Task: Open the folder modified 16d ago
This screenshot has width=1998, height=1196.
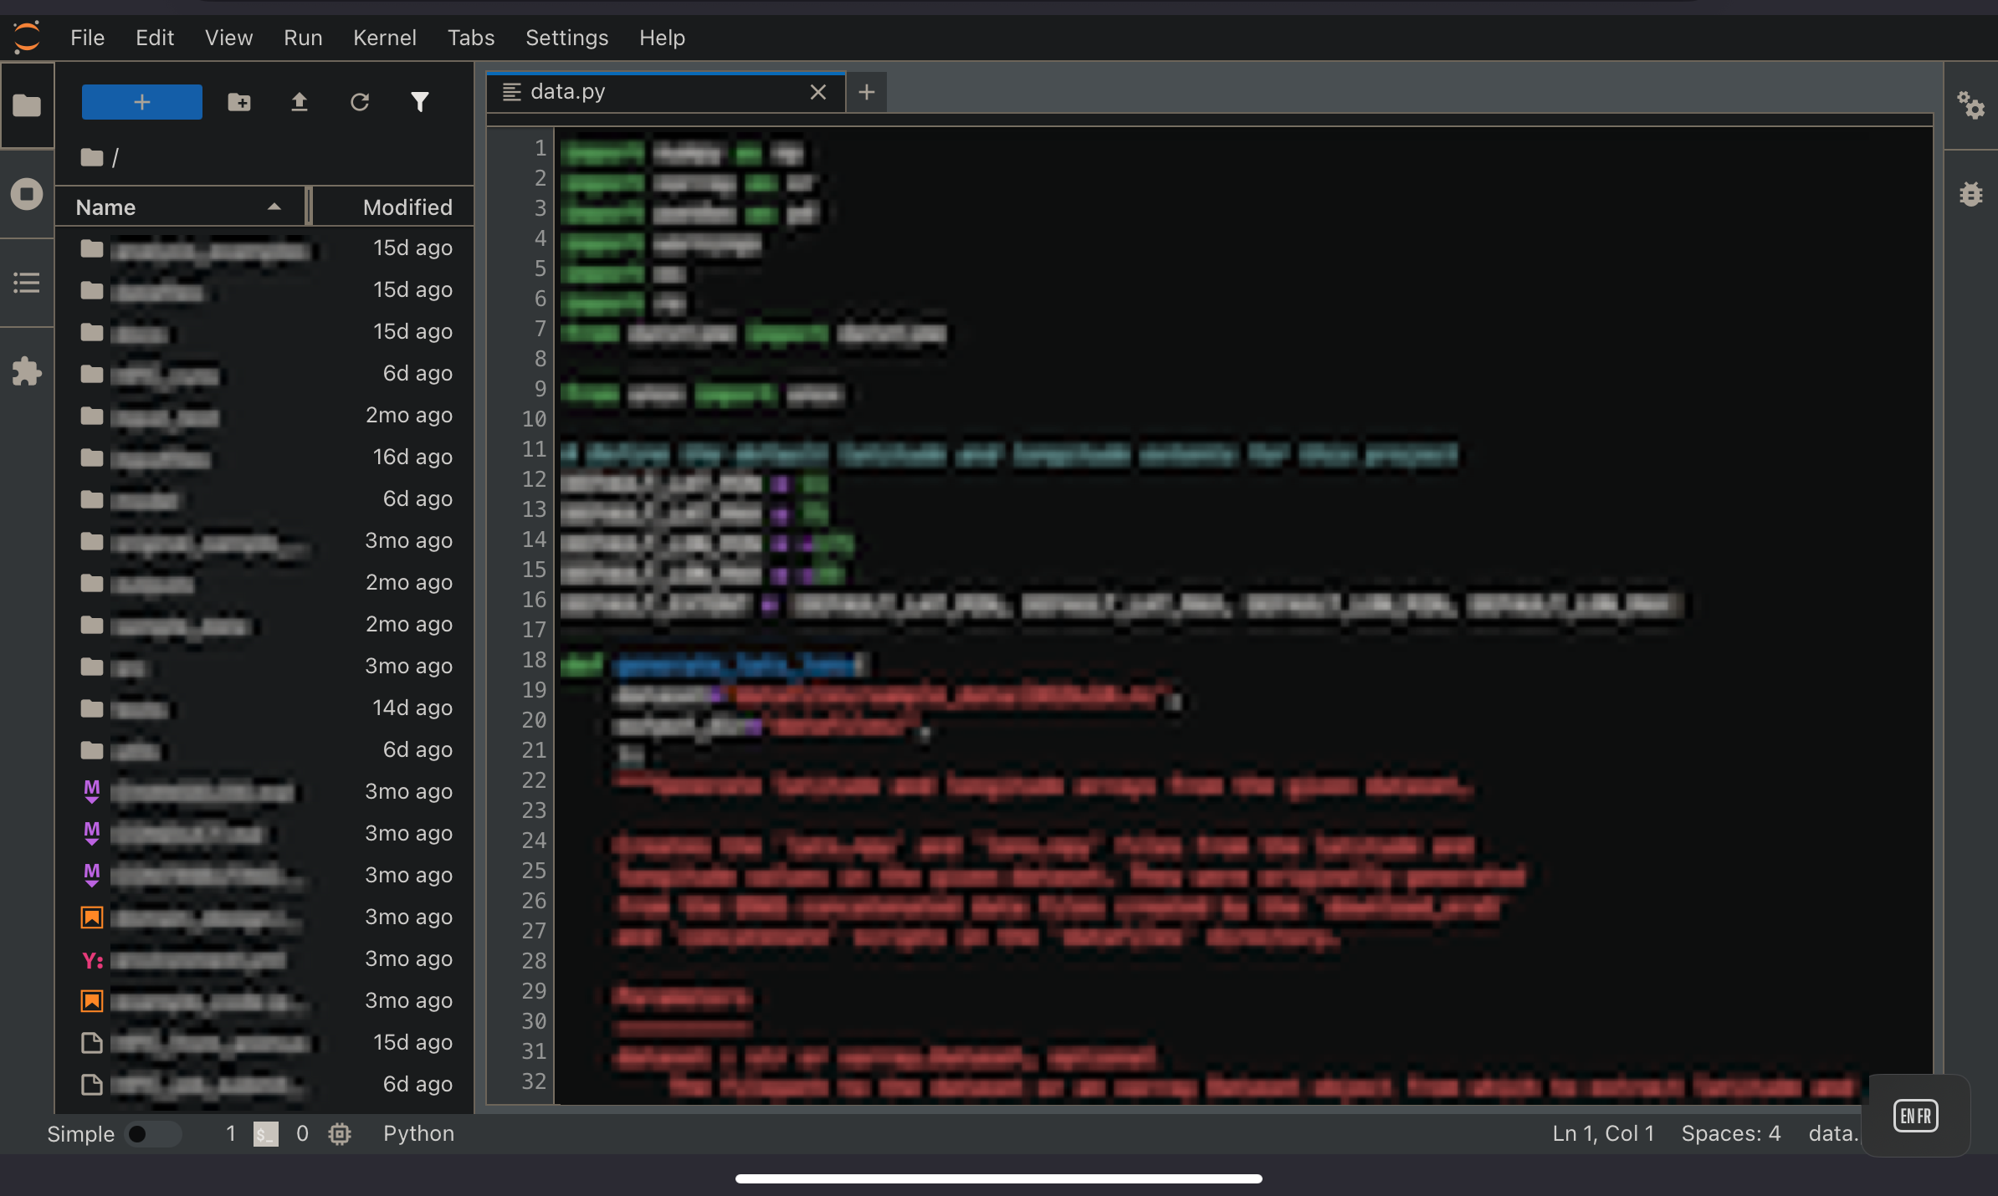Action: [264, 457]
